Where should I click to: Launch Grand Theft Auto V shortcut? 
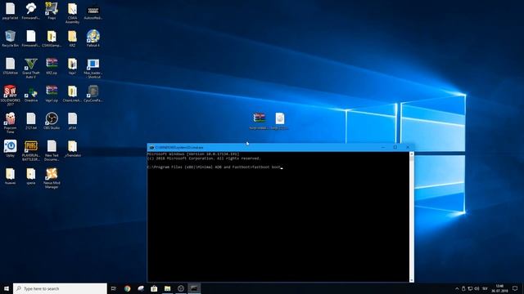coord(31,68)
